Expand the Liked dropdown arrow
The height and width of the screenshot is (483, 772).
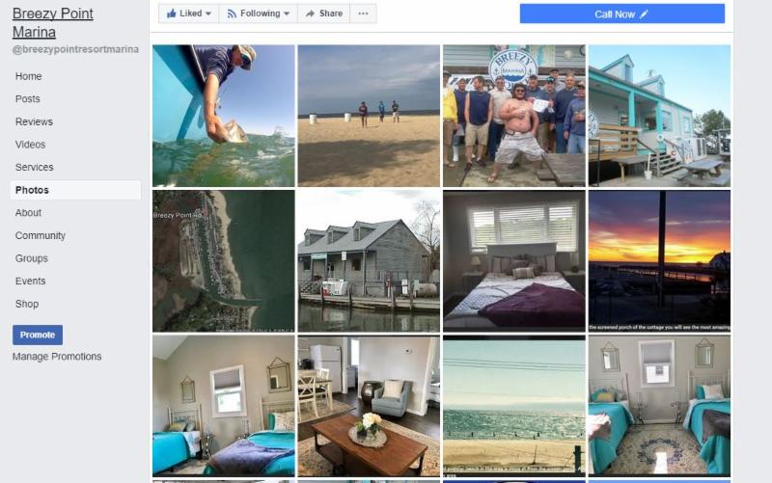208,13
